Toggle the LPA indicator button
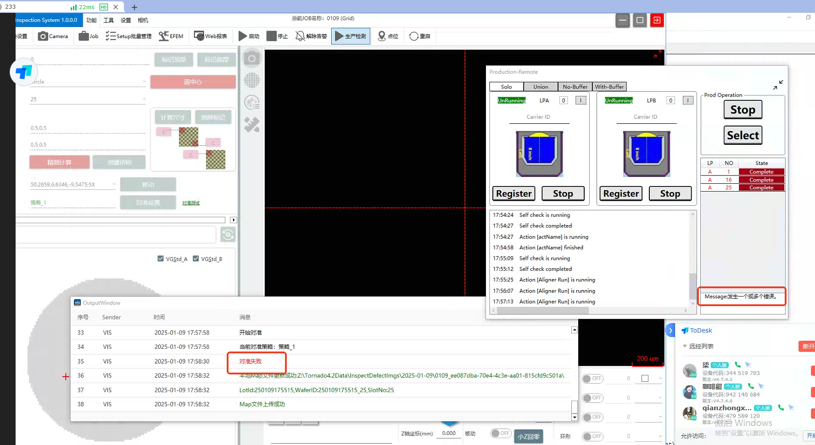 pyautogui.click(x=581, y=100)
